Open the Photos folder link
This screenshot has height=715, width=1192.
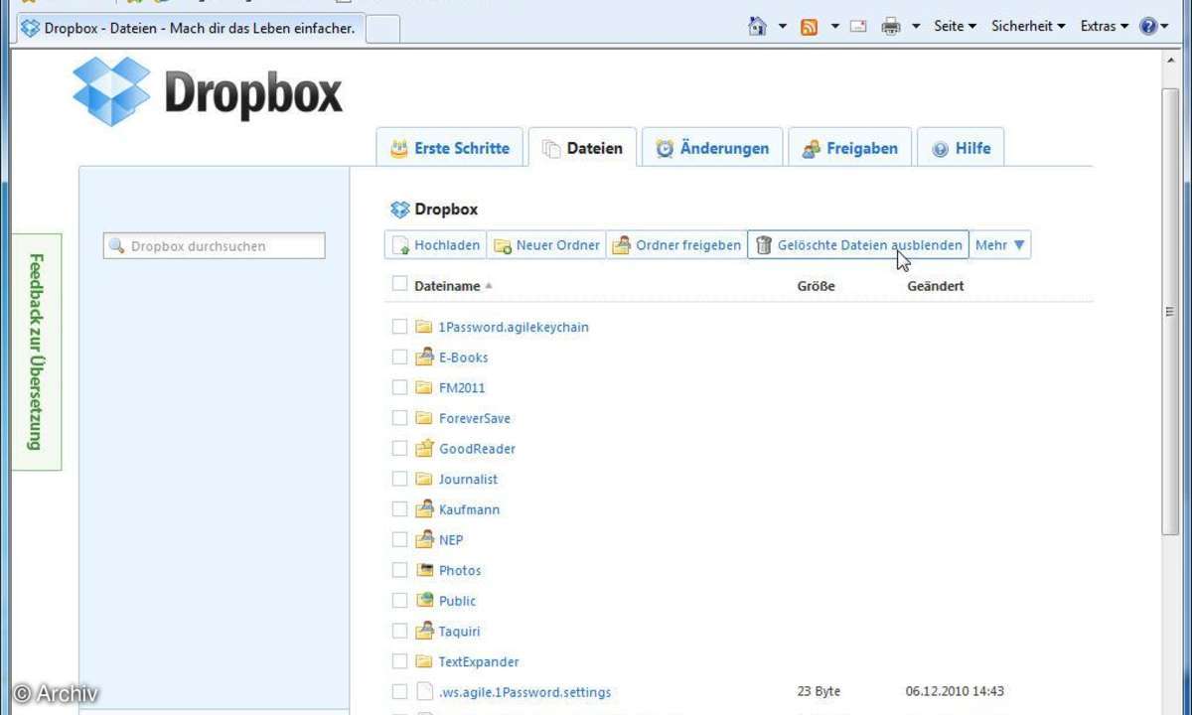click(460, 571)
